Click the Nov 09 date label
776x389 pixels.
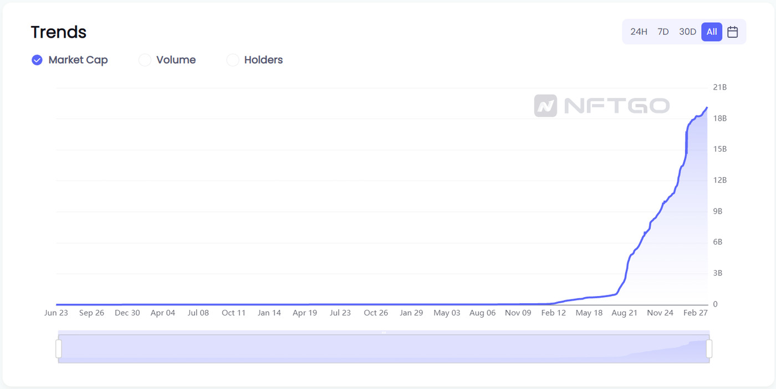(x=518, y=313)
